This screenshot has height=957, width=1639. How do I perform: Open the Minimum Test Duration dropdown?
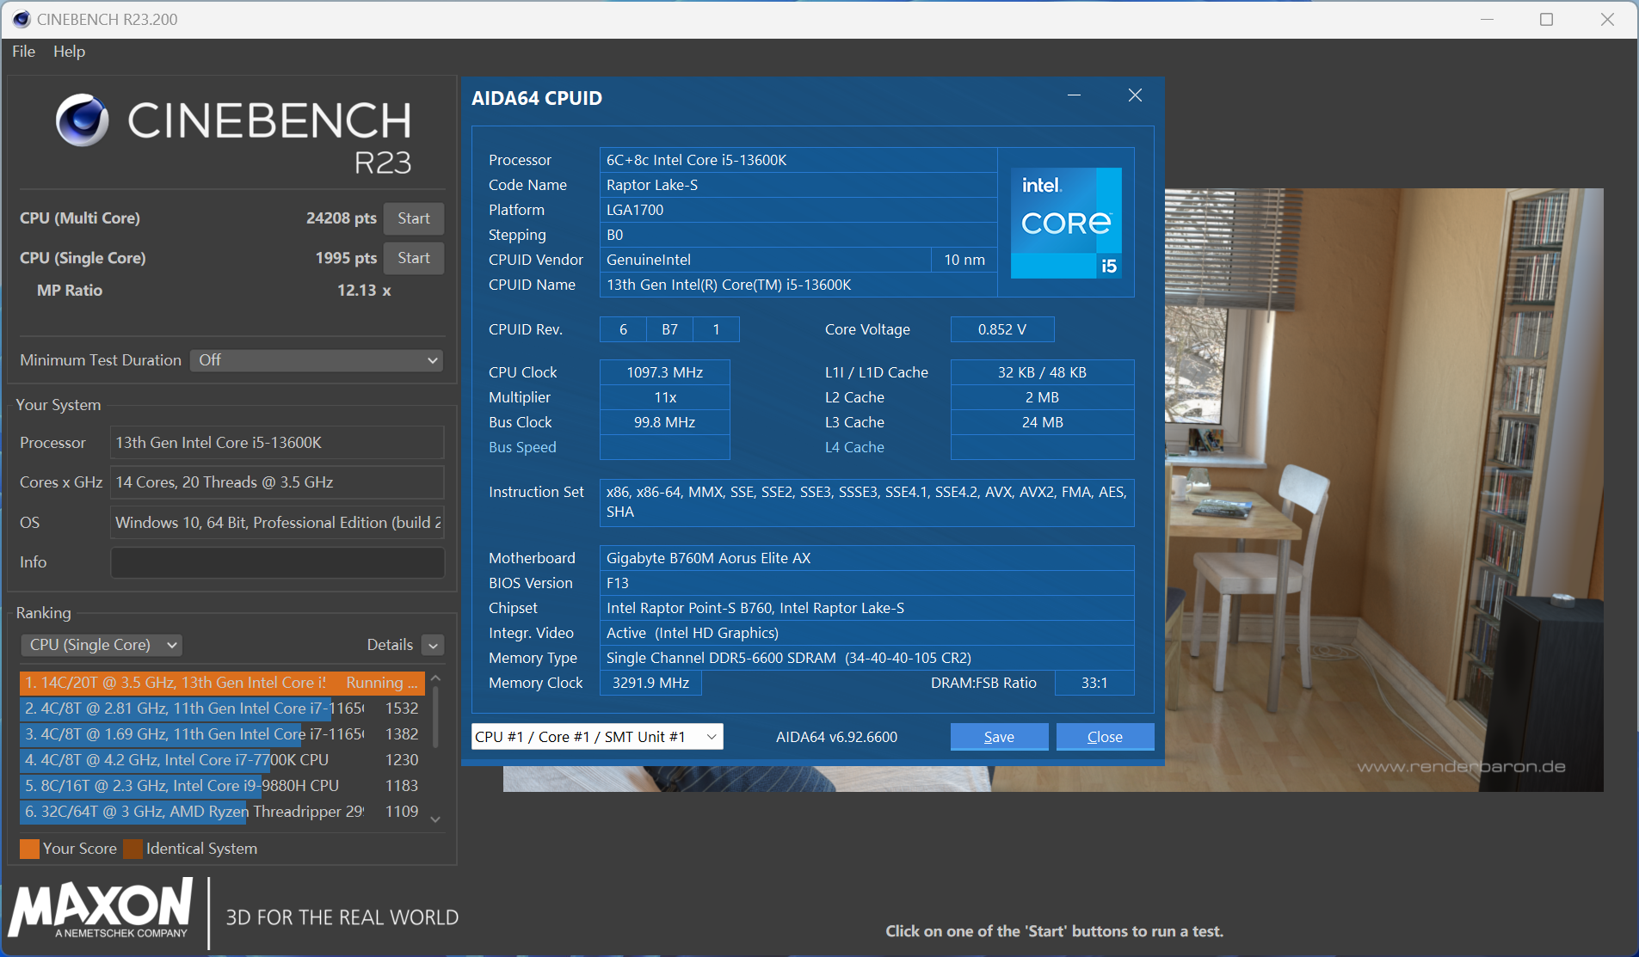point(316,360)
